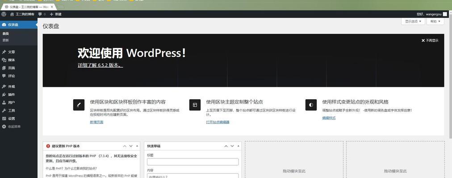Click the layout icon beside block themes heading
Viewport: 452px width, 178px height.
click(195, 105)
